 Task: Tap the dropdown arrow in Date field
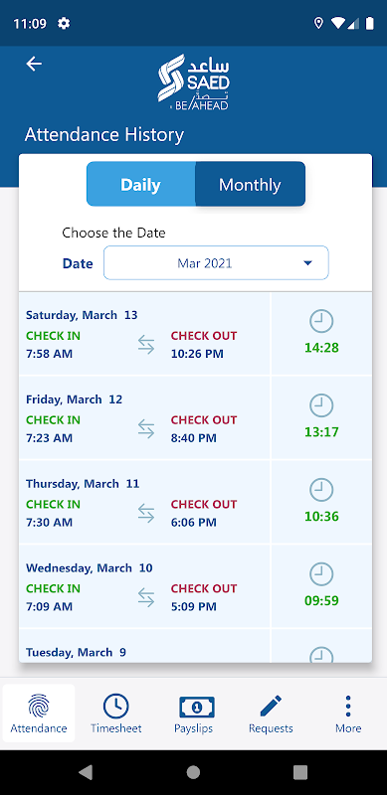click(x=307, y=263)
